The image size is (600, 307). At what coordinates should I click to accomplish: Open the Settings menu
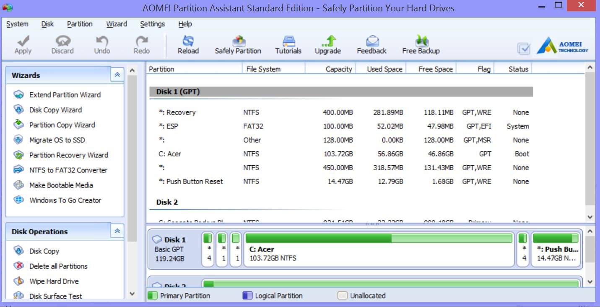point(153,24)
